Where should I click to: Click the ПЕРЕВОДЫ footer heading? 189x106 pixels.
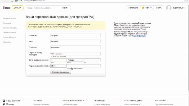pyautogui.click(x=99, y=101)
